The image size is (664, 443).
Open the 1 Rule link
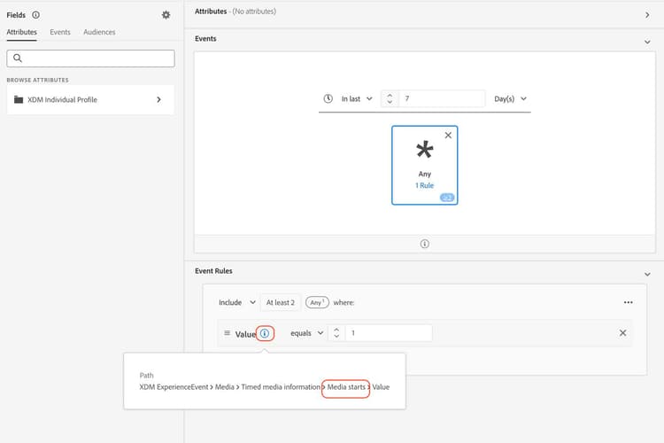424,186
